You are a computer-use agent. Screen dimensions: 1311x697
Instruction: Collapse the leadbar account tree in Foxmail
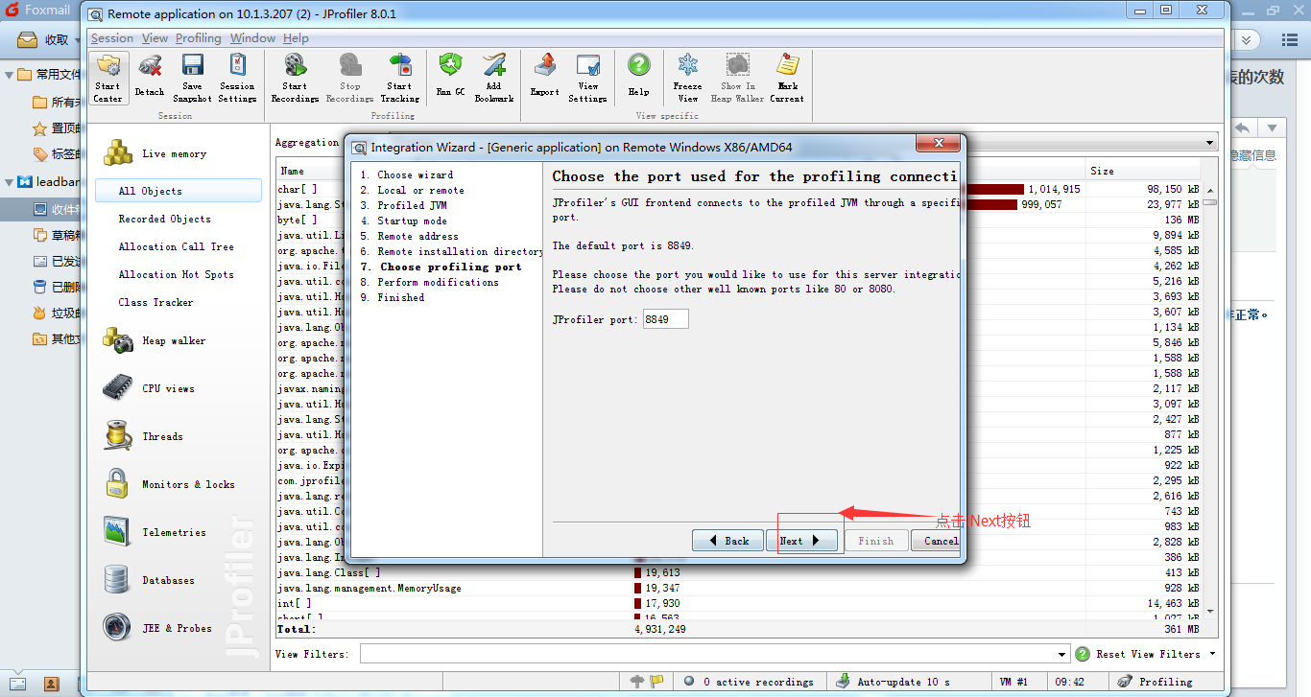[x=9, y=181]
